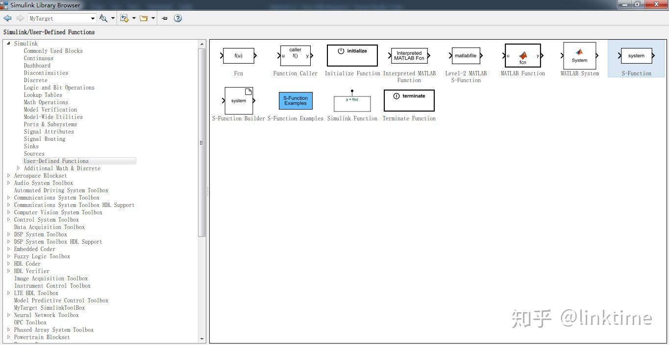
Task: Select the Level-2 MATLAB S-Function block
Action: (466, 55)
